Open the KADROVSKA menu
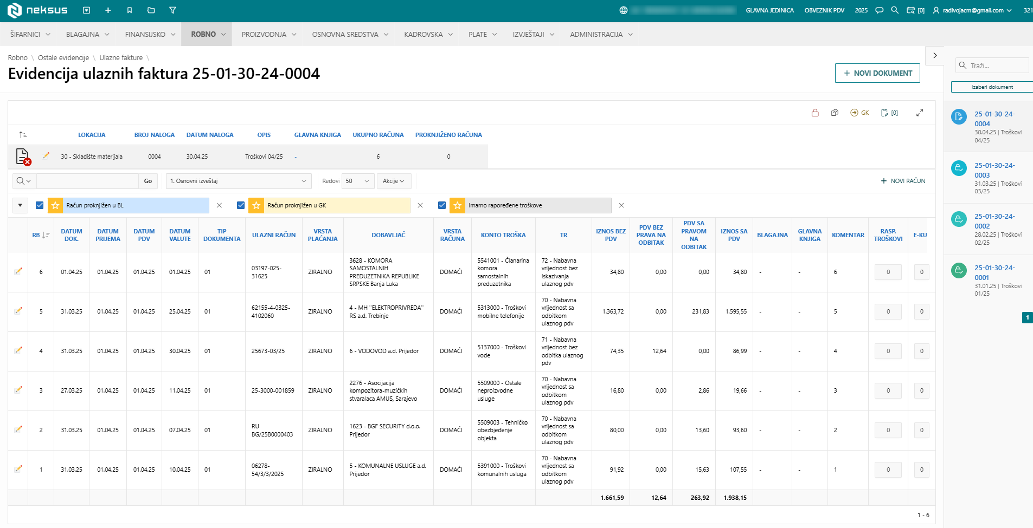This screenshot has height=528, width=1033. click(x=428, y=34)
